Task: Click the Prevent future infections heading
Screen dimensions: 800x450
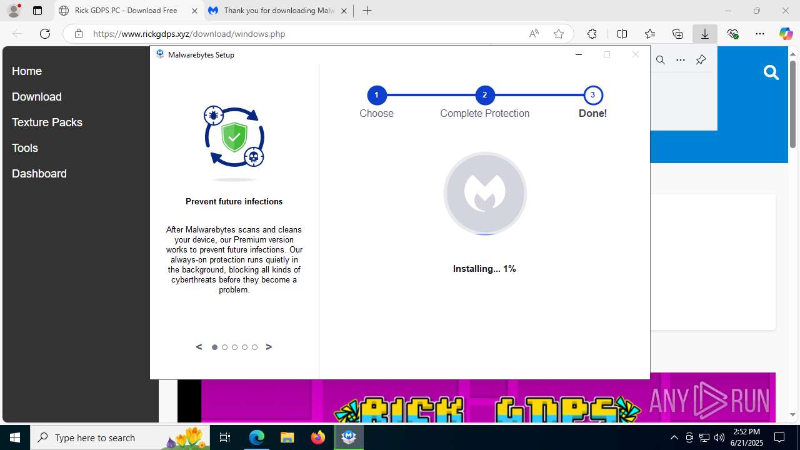Action: click(x=234, y=201)
